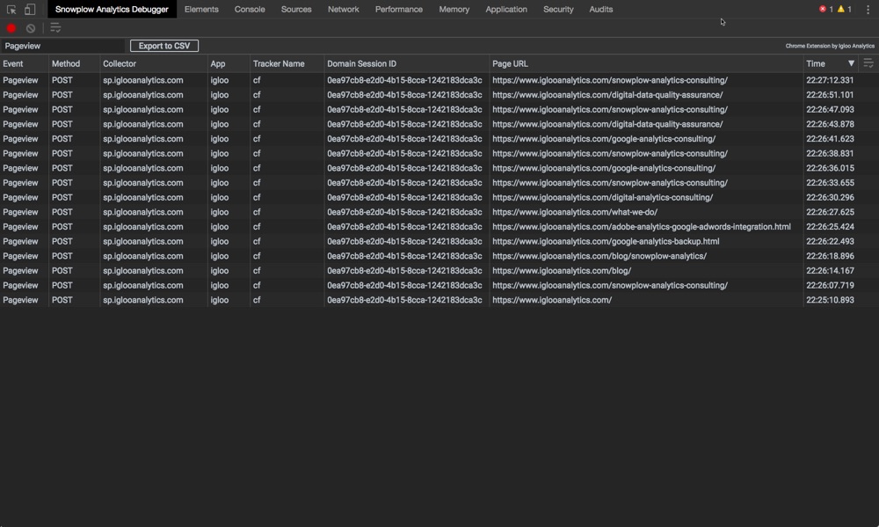Switch to the Security tab
The image size is (879, 527).
558,10
